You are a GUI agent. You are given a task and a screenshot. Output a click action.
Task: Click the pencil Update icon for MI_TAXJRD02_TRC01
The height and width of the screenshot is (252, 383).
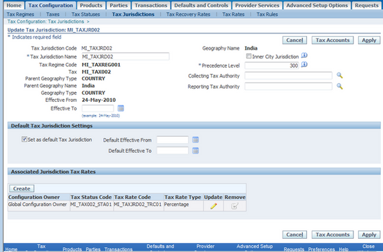pyautogui.click(x=214, y=206)
